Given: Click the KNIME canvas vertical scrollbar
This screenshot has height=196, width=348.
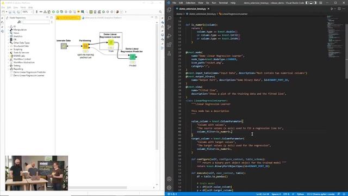Looking at the screenshot, I should click(x=157, y=87).
